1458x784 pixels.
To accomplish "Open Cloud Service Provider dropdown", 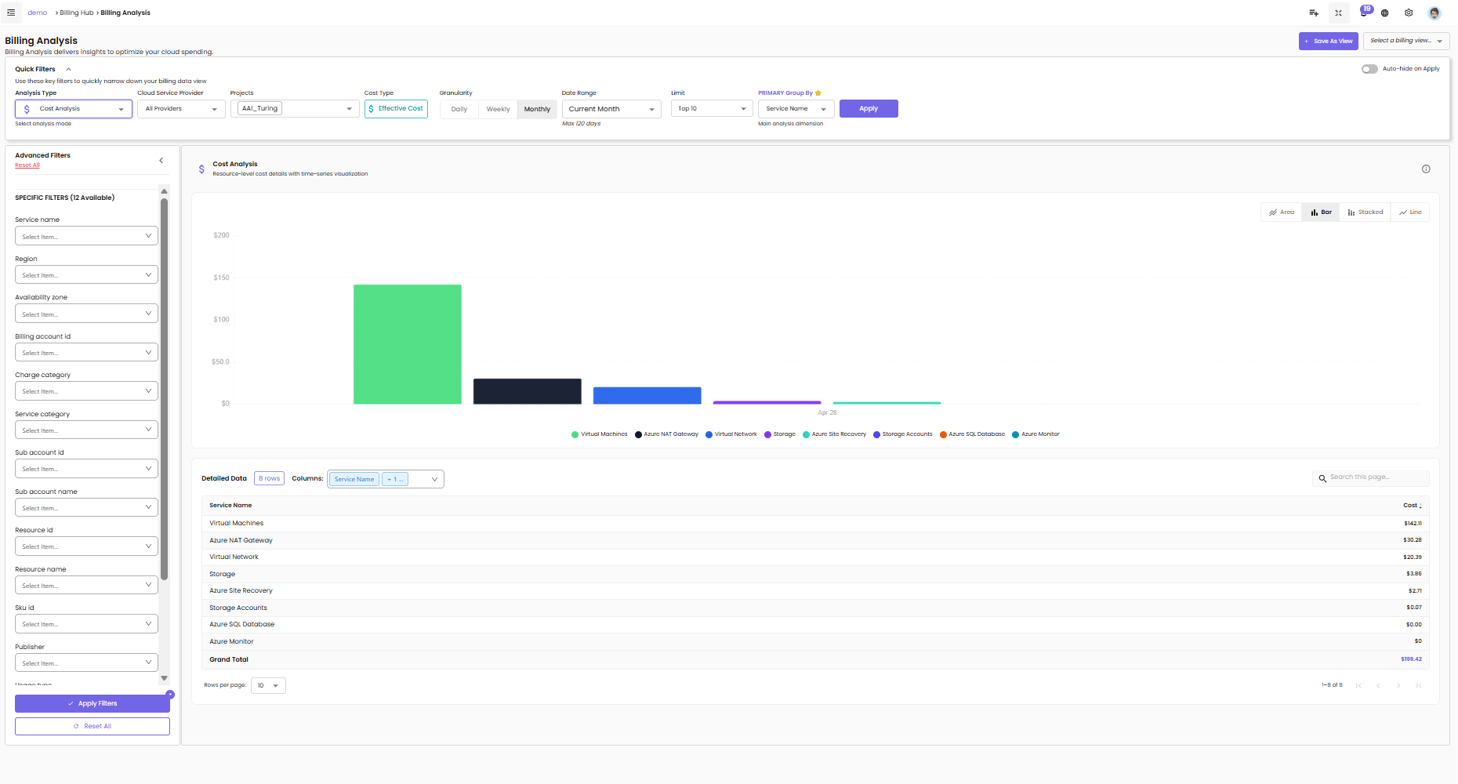I will pos(181,109).
